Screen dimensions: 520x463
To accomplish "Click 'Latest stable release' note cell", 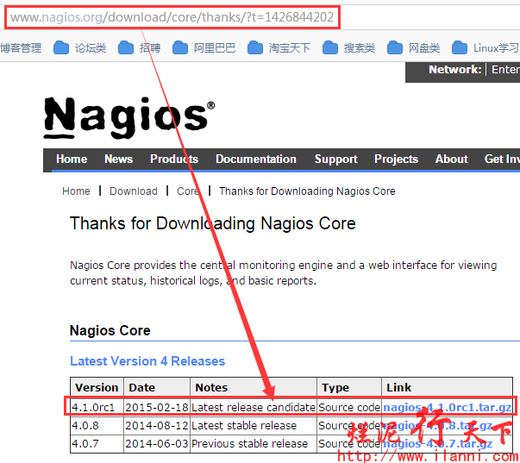I will pyautogui.click(x=254, y=426).
